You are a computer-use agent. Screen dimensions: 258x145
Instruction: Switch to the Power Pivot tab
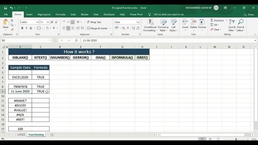point(136,14)
